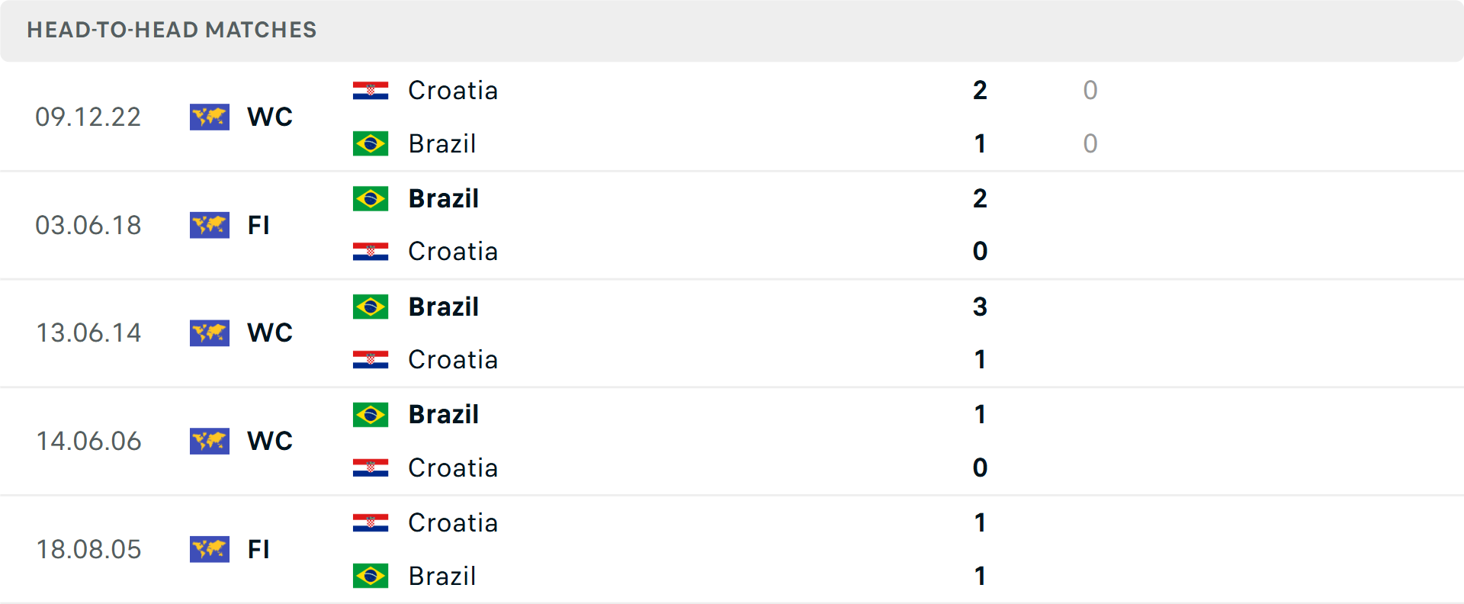Click Croatia in the 18.08.05 match row
Screen dimensions: 1464x604
point(454,523)
